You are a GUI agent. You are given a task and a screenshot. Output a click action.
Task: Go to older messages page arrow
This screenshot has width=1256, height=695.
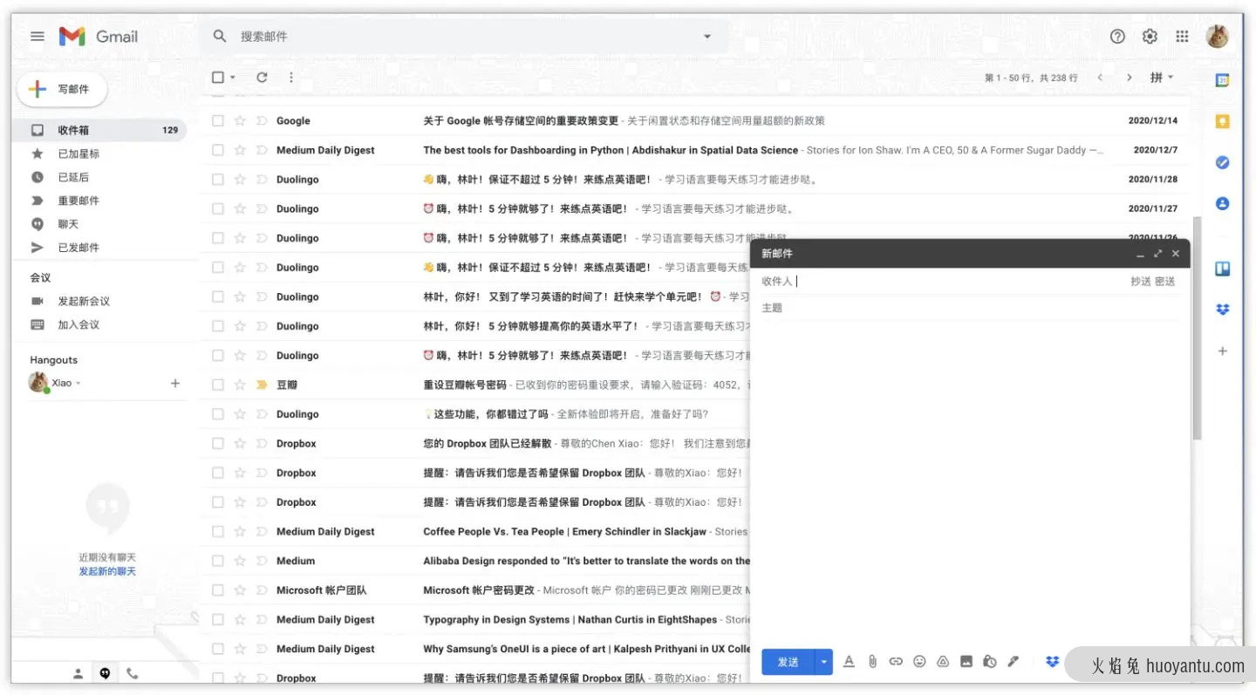click(x=1130, y=78)
